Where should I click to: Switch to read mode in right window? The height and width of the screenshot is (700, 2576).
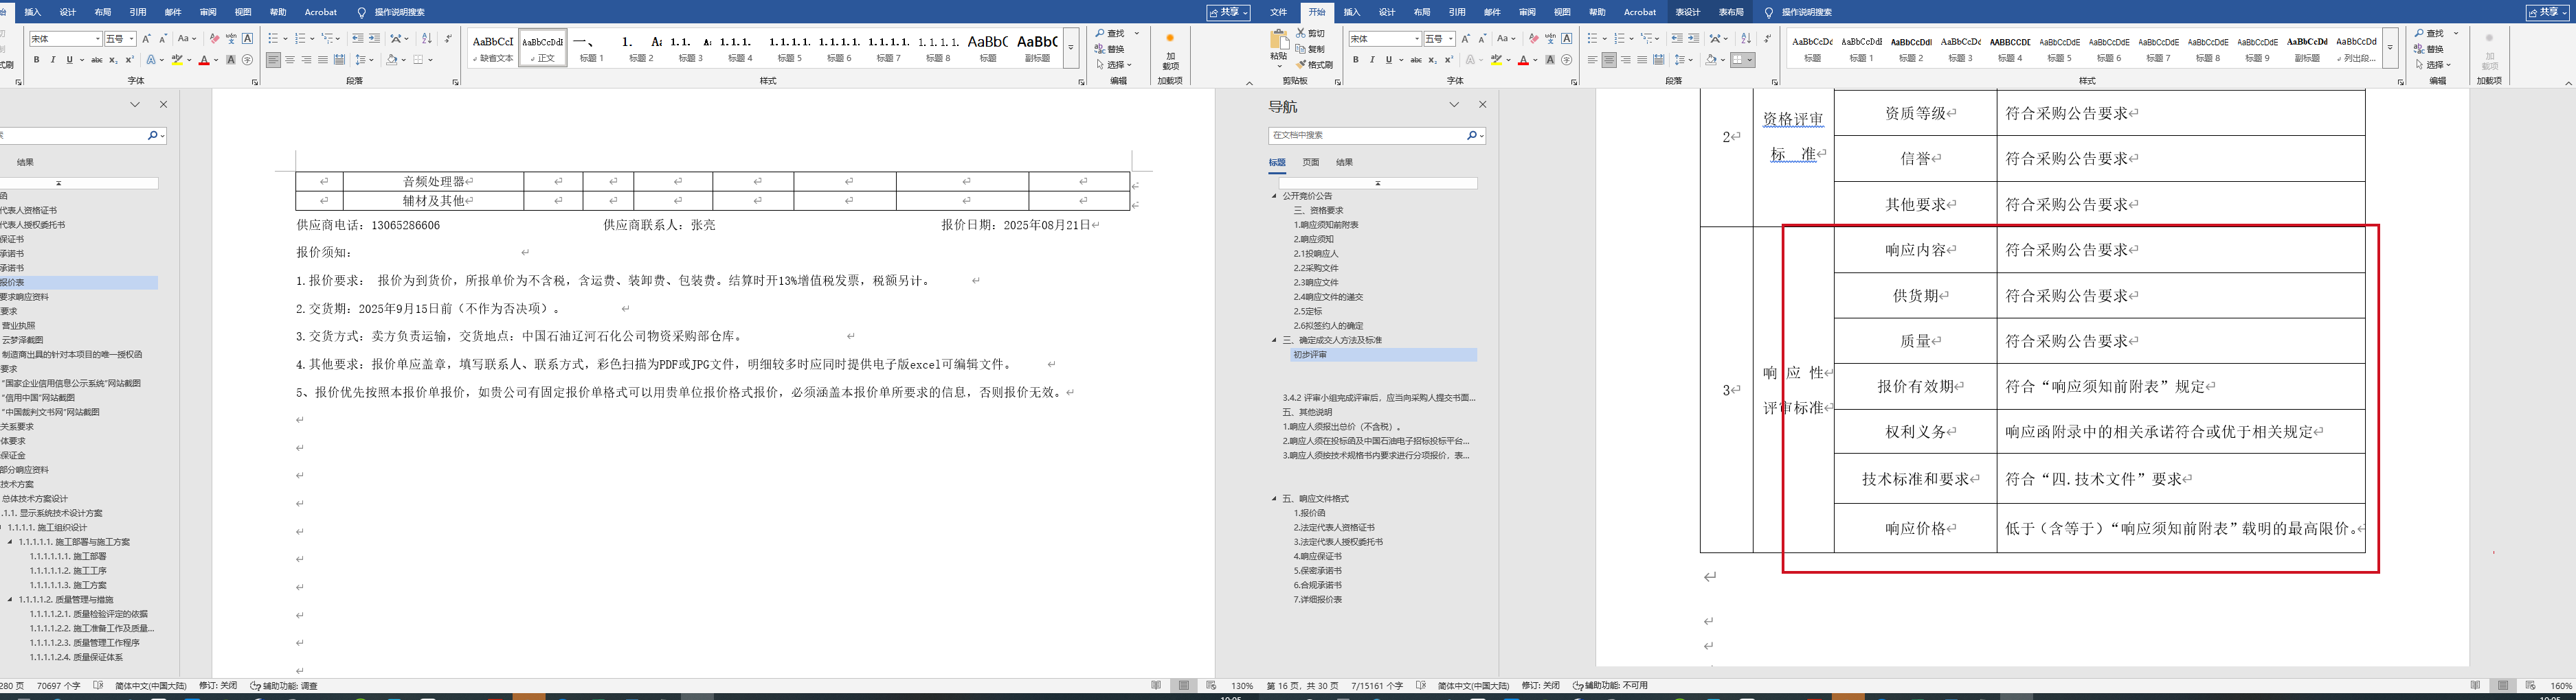click(x=2475, y=686)
